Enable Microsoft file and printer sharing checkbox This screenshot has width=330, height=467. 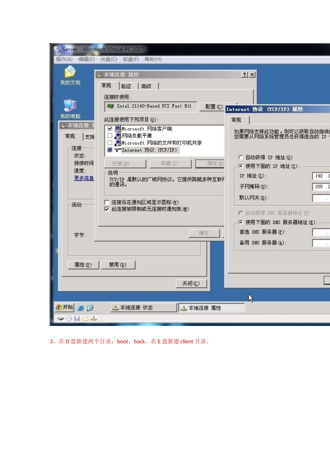tap(110, 143)
